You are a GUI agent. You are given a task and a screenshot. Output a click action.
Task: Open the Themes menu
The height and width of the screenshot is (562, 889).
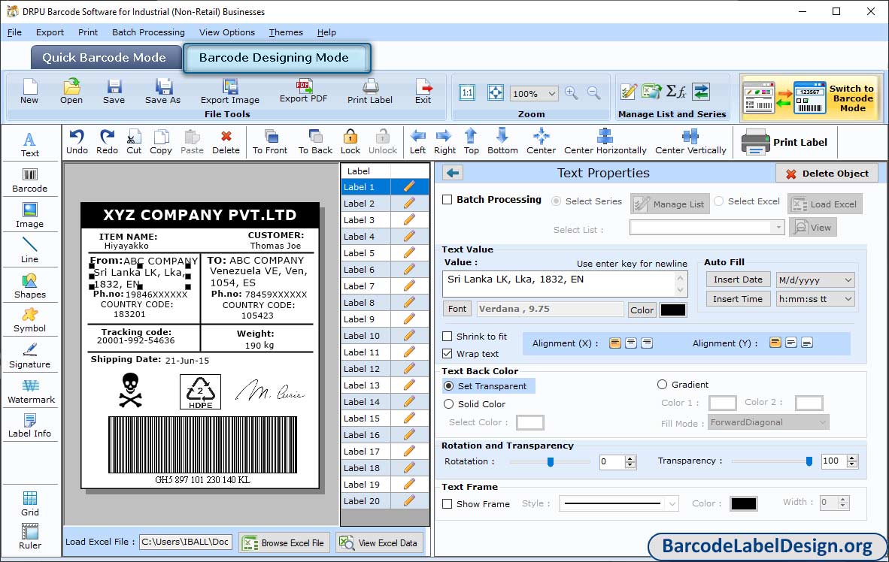click(x=286, y=32)
